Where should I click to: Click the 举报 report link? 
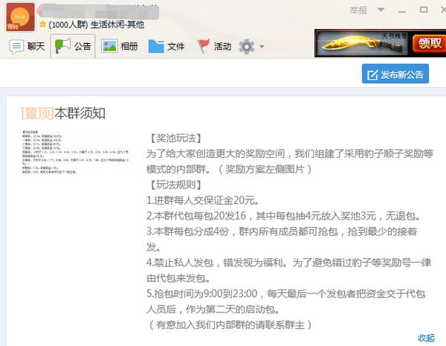[358, 10]
